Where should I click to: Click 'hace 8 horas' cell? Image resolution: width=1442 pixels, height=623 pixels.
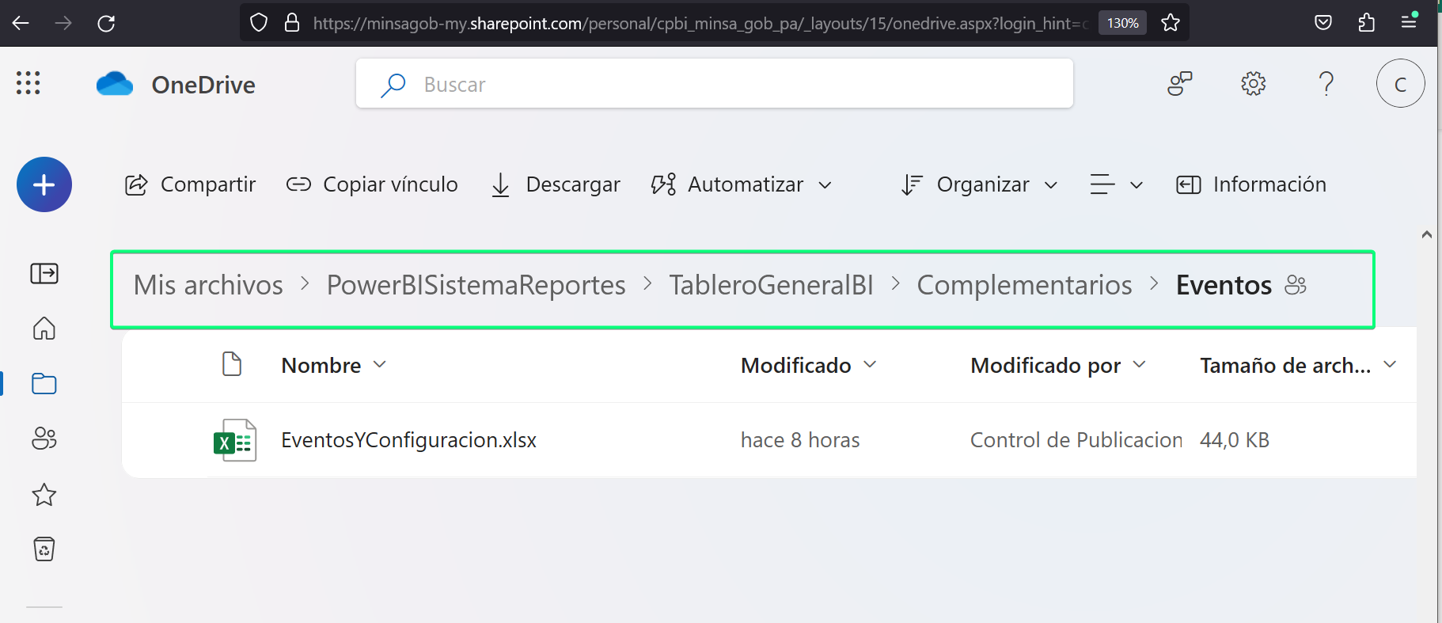coord(800,440)
